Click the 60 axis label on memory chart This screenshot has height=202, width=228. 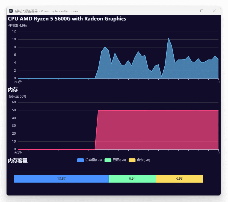click(14, 102)
